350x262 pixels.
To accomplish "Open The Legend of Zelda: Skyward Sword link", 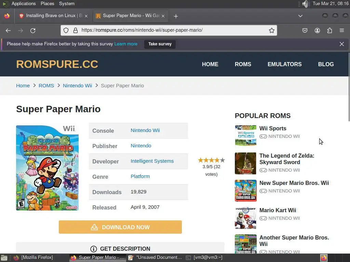I will coord(287,159).
